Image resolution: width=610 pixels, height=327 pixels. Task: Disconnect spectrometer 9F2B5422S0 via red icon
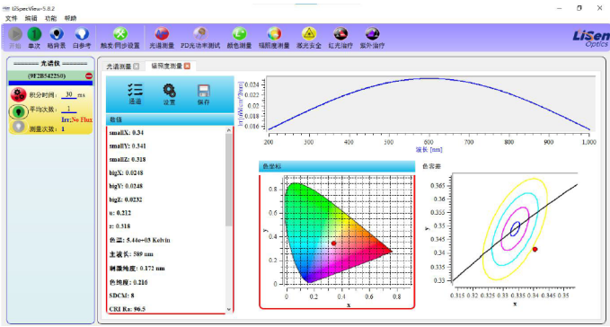[89, 75]
